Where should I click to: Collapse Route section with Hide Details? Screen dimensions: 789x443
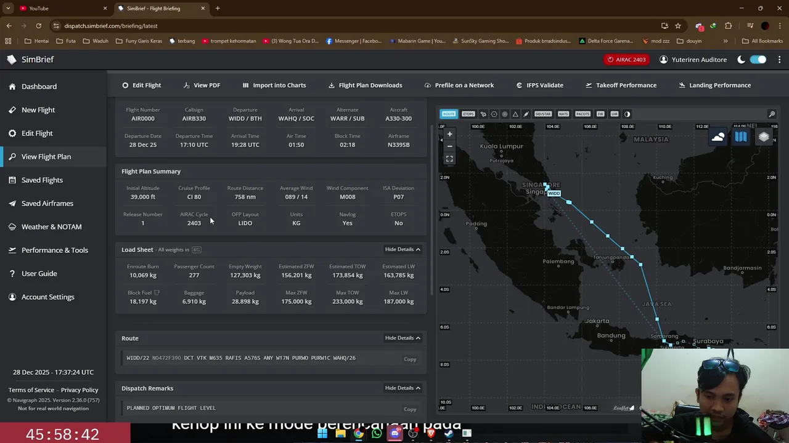(403, 338)
